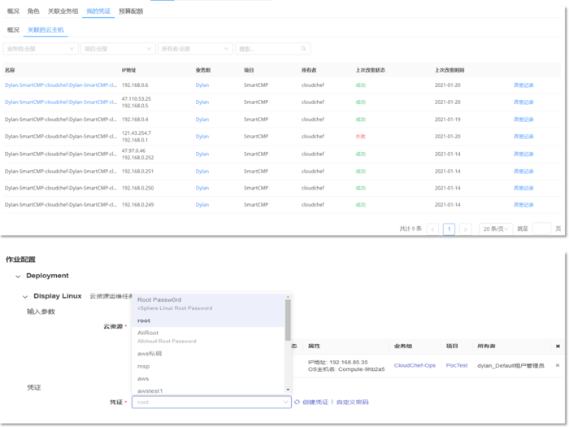Viewport: 569px width, 427px height.
Task: Click the 2021-01-19 date cell
Action: point(447,119)
